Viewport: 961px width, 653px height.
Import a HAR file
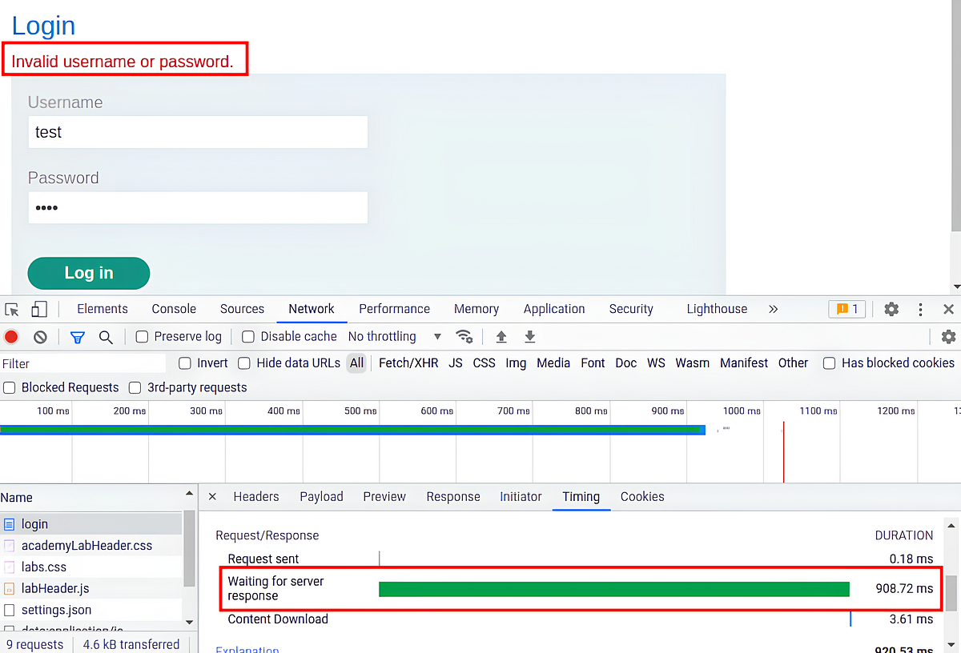[x=501, y=337]
